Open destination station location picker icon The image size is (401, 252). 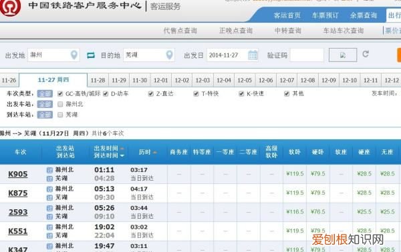point(169,55)
